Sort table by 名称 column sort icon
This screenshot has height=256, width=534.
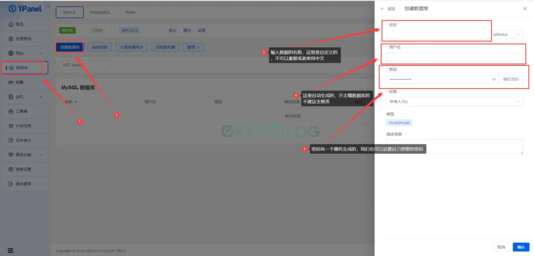click(x=76, y=102)
